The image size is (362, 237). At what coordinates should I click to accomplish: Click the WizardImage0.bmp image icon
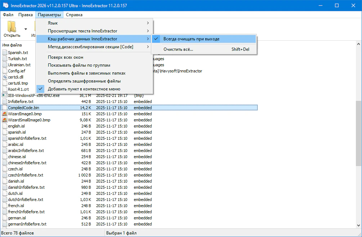pos(5,114)
